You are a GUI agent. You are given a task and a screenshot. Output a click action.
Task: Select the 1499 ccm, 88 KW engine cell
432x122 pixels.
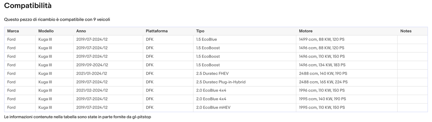[322, 40]
